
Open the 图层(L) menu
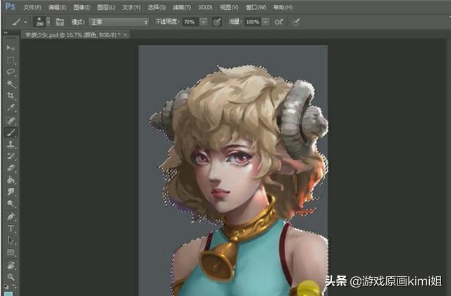pyautogui.click(x=106, y=8)
